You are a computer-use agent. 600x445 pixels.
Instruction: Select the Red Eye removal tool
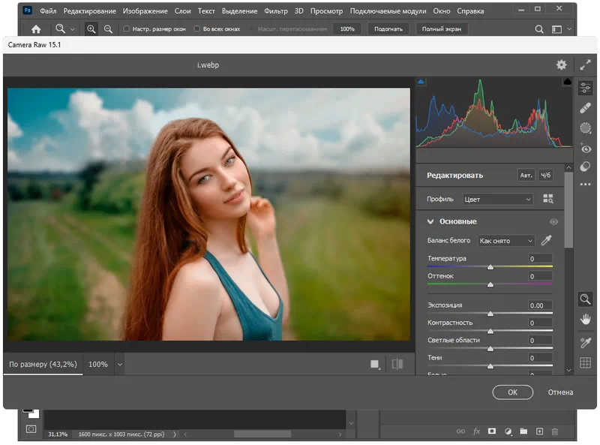click(x=585, y=148)
